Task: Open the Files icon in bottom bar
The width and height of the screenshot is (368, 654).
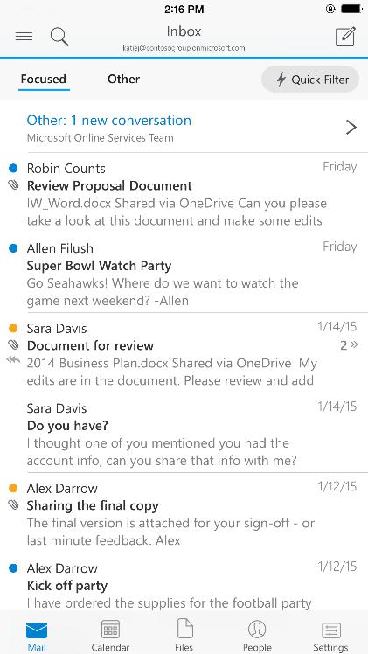Action: pos(184,629)
